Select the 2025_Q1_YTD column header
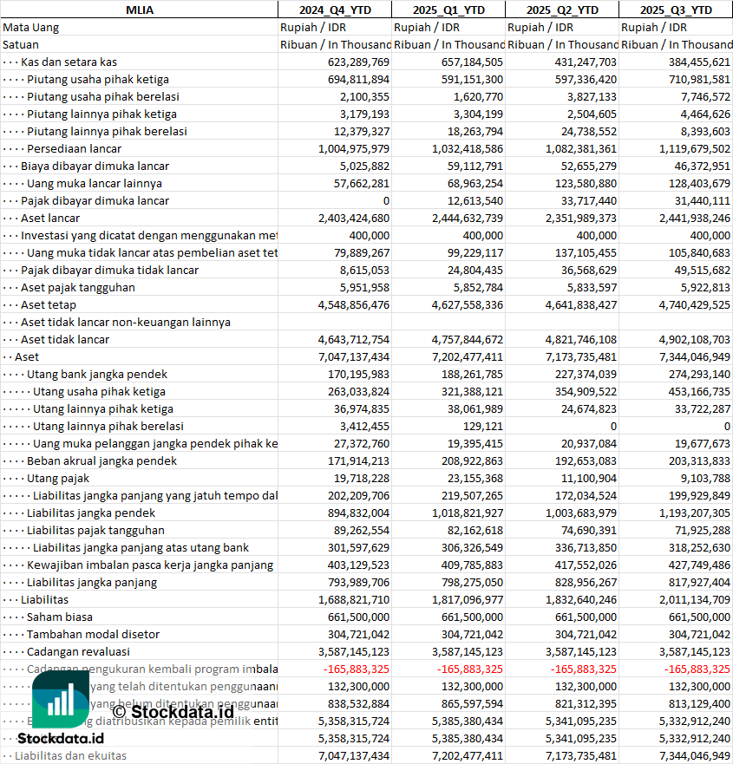The height and width of the screenshot is (764, 733). click(x=448, y=10)
